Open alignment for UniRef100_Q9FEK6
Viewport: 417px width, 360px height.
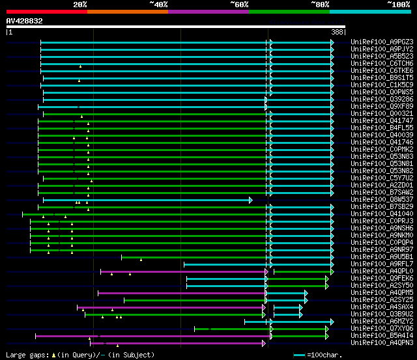(x=382, y=279)
